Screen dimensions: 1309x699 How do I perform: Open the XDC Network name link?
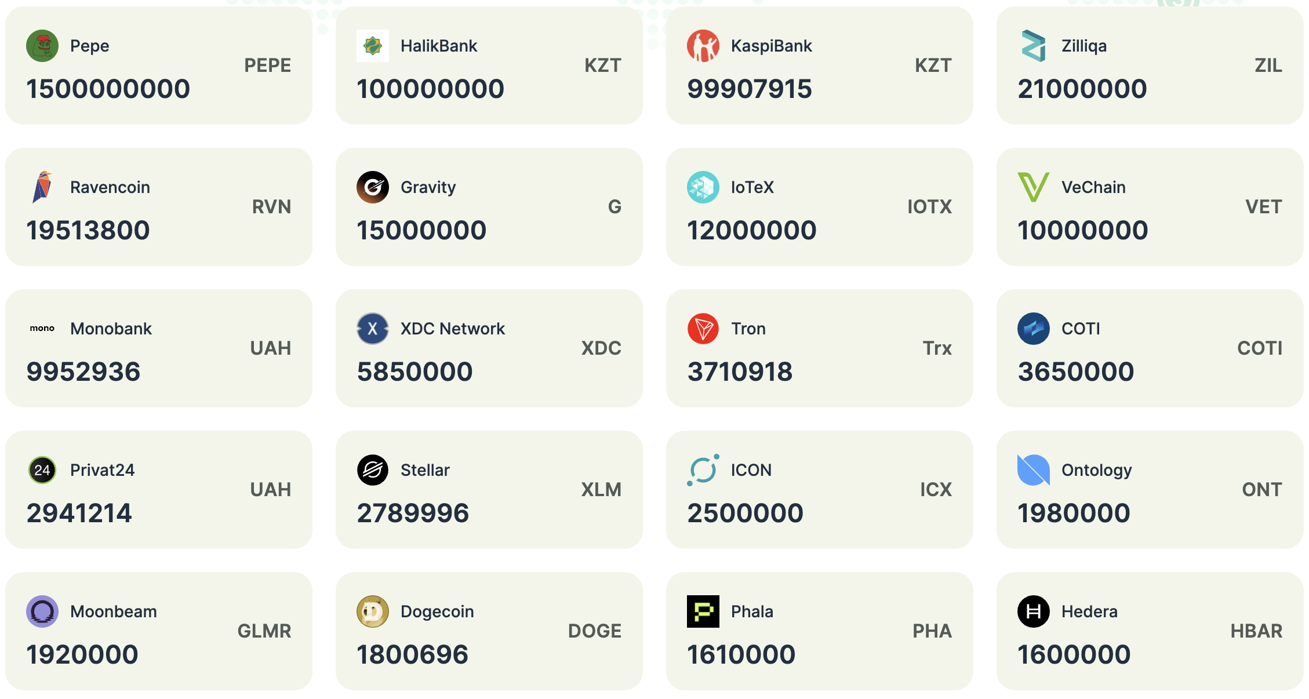pyautogui.click(x=453, y=329)
